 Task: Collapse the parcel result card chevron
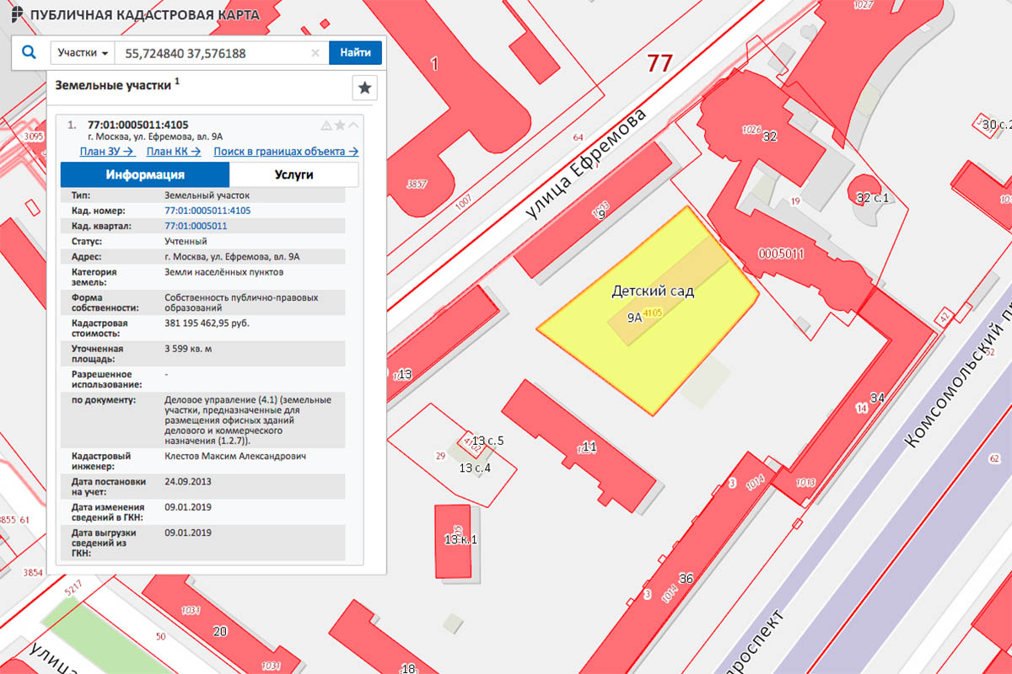[x=353, y=126]
